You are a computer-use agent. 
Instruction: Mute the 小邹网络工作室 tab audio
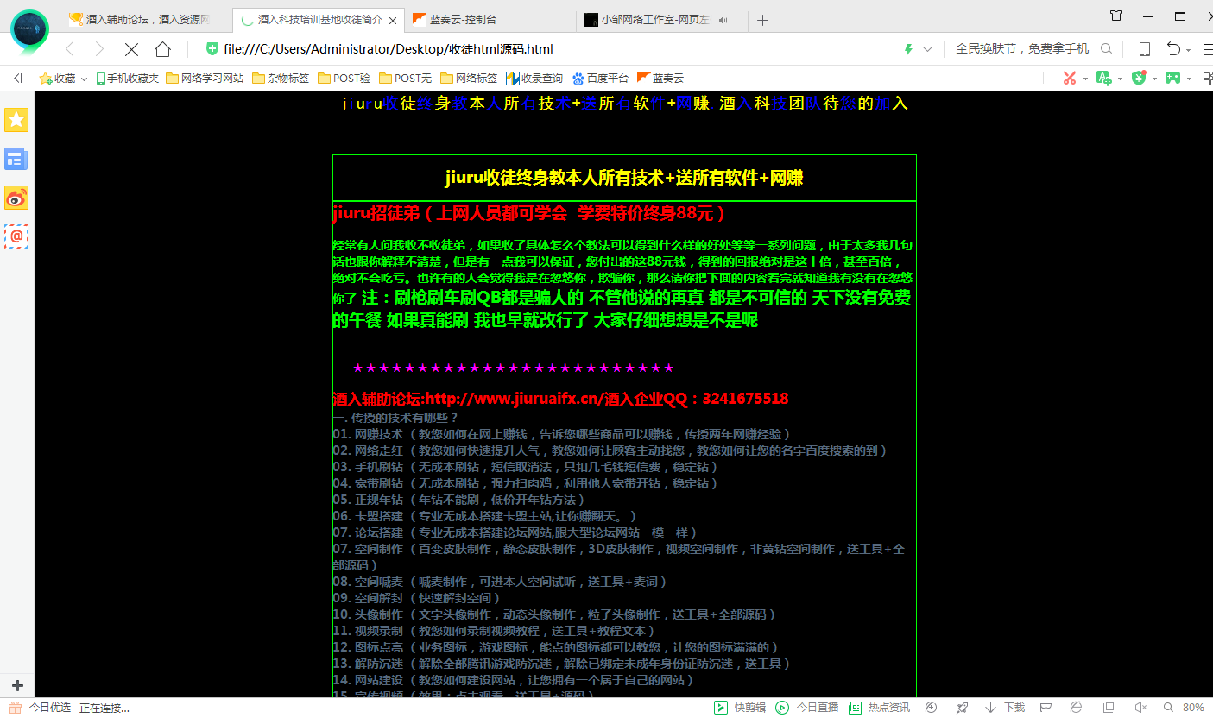[723, 20]
